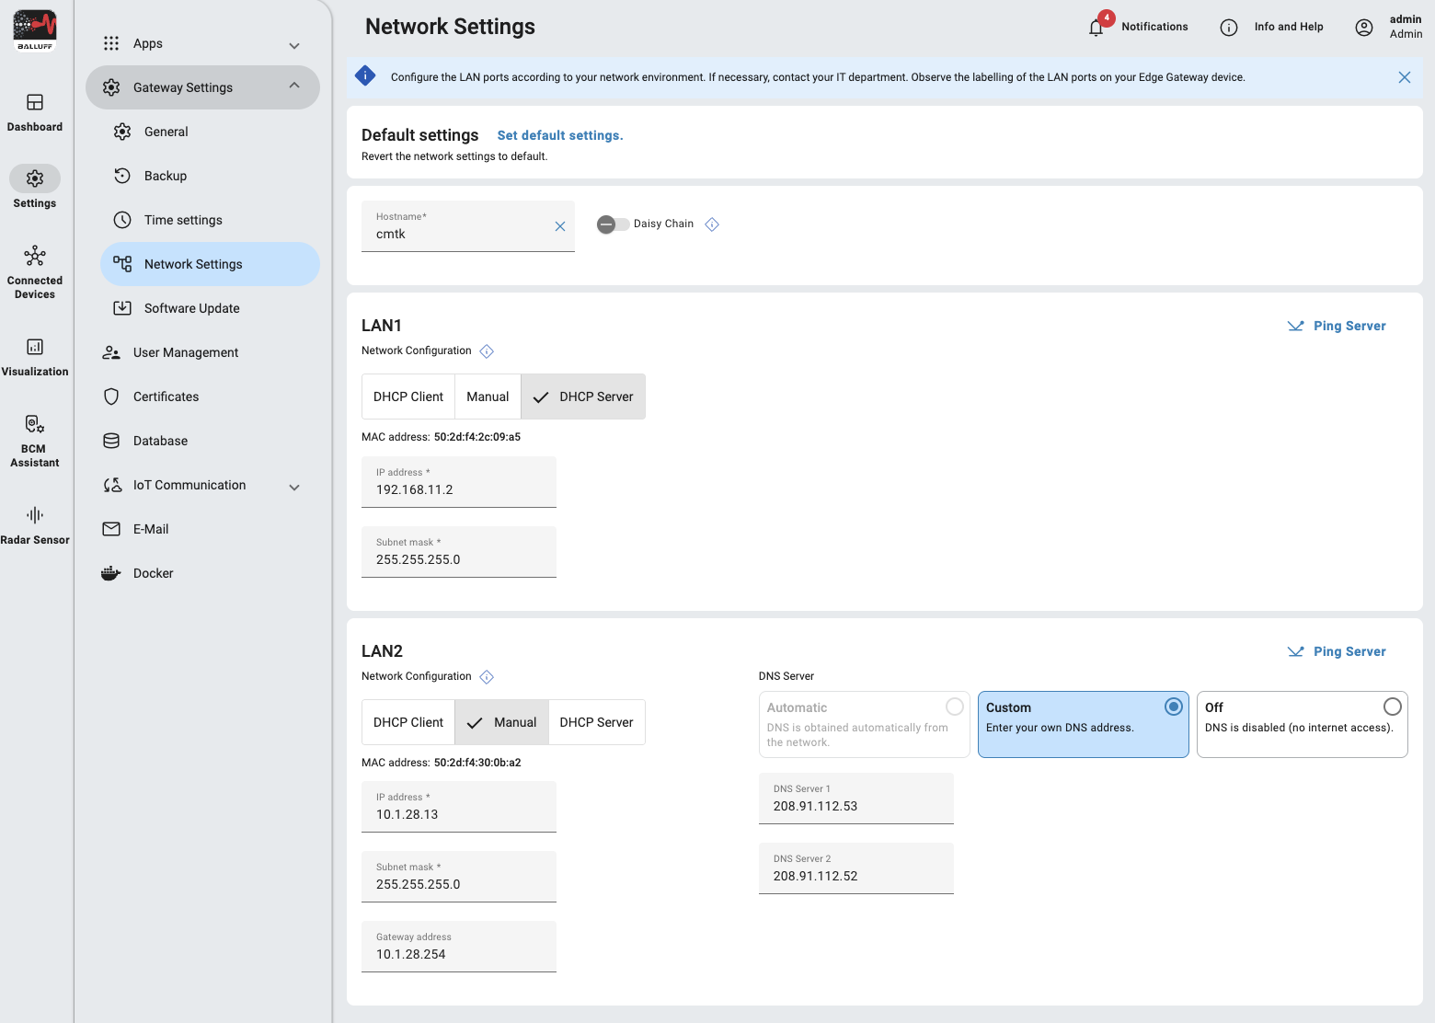This screenshot has height=1023, width=1435.
Task: Select the Custom DNS radio option
Action: click(x=1174, y=707)
